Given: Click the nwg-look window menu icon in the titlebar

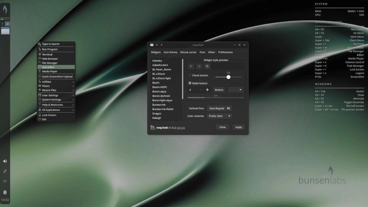Looking at the screenshot, I should tap(152, 45).
